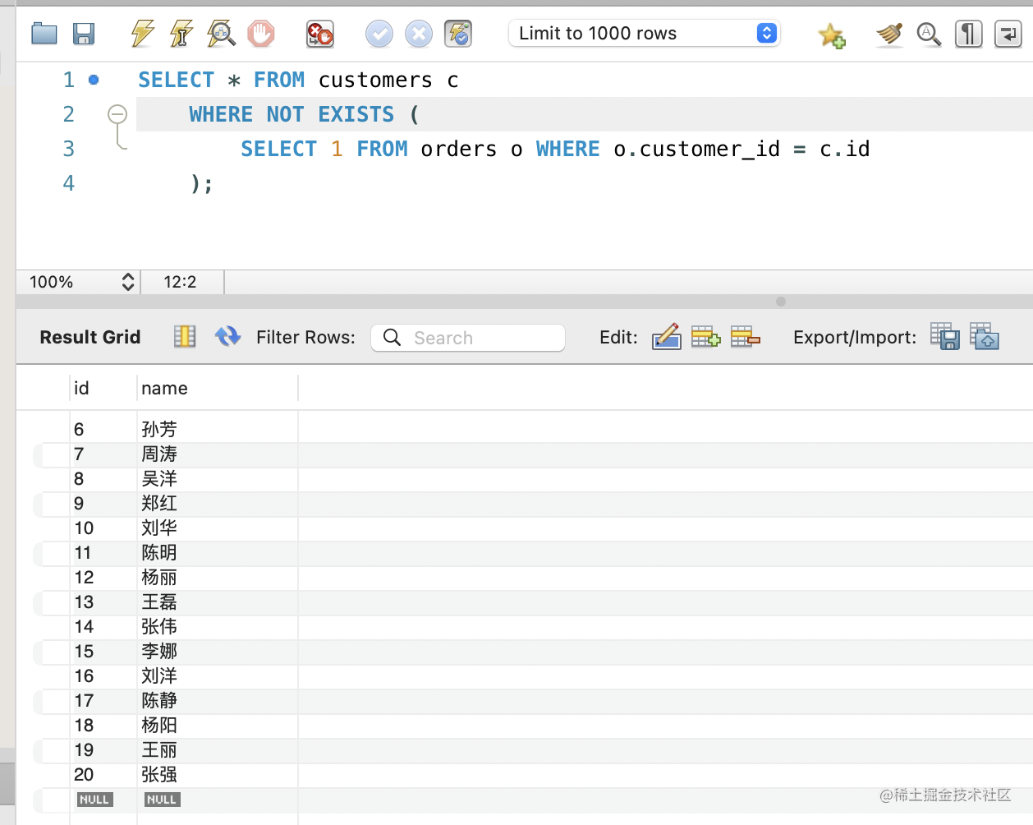The image size is (1033, 825).
Task: Click the Rollback X icon
Action: [x=419, y=34]
